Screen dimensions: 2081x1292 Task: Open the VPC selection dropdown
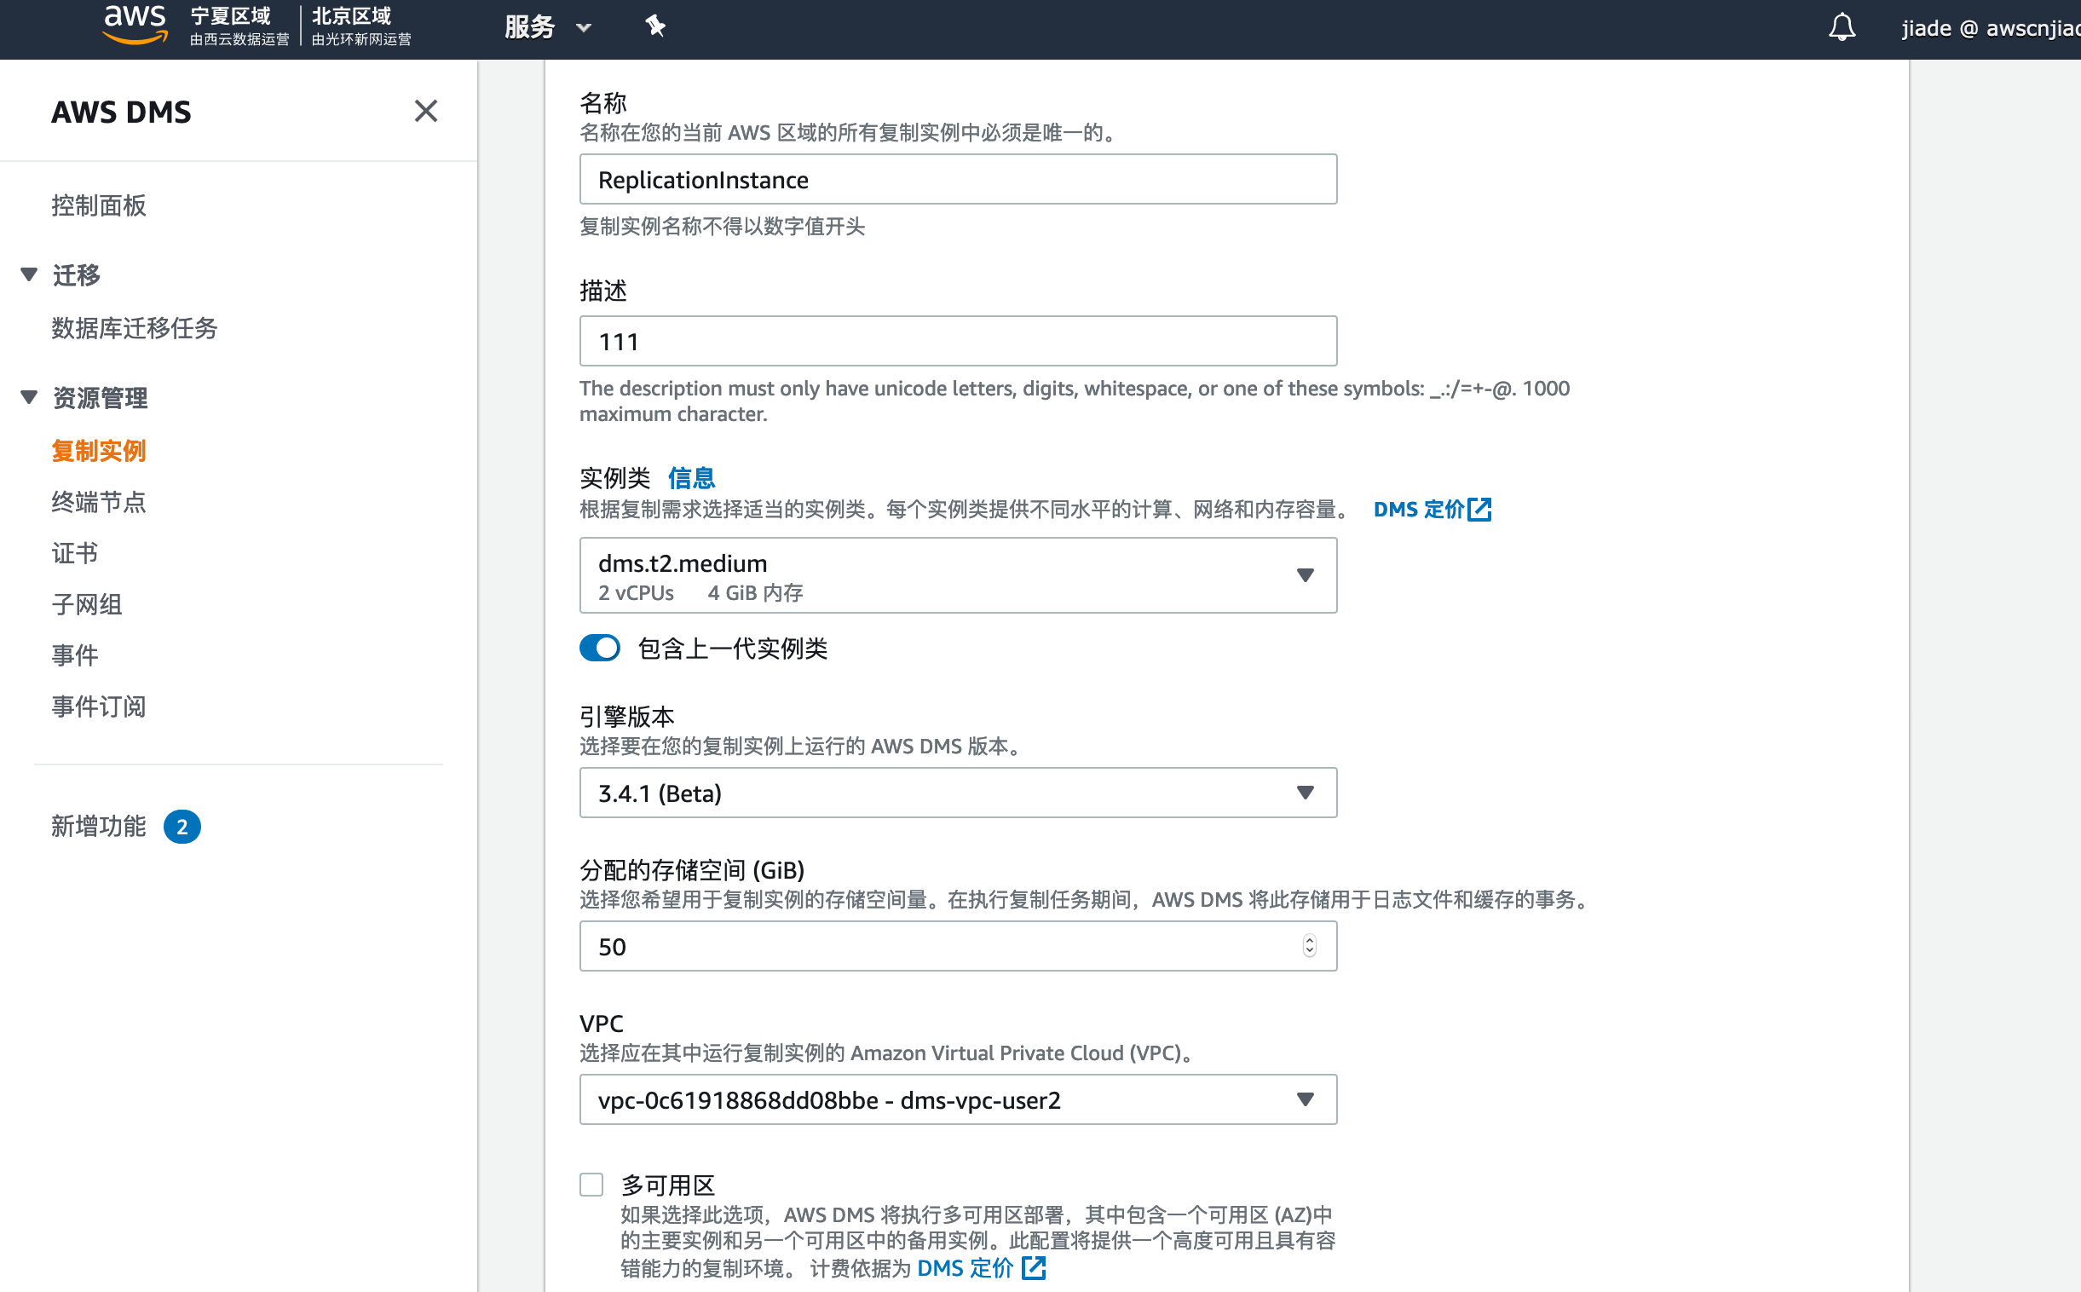[958, 1099]
